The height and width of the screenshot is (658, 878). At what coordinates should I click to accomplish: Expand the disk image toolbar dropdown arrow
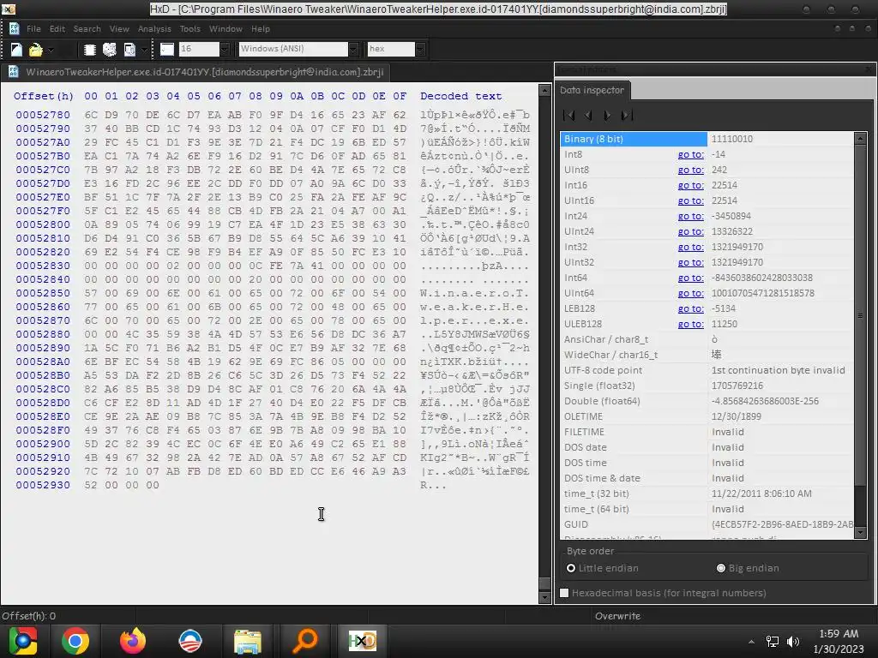[x=144, y=50]
